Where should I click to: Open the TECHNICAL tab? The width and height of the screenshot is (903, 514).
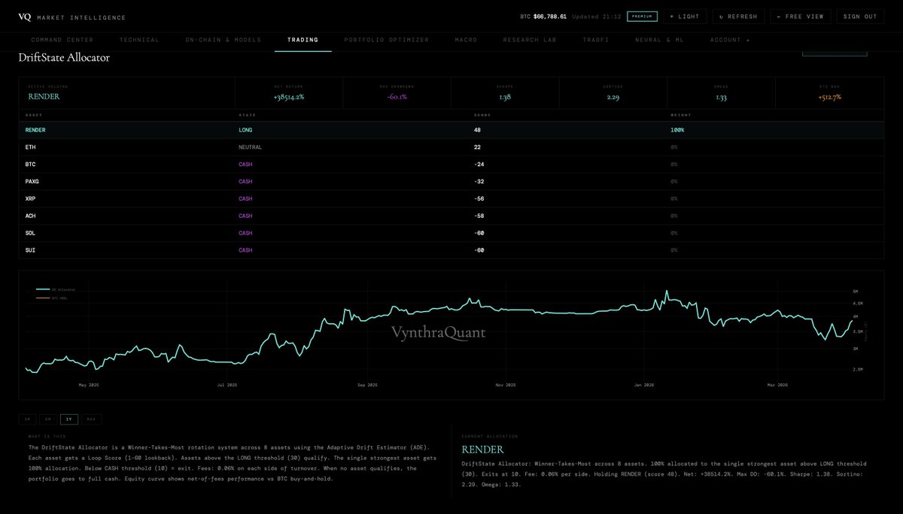coord(139,40)
